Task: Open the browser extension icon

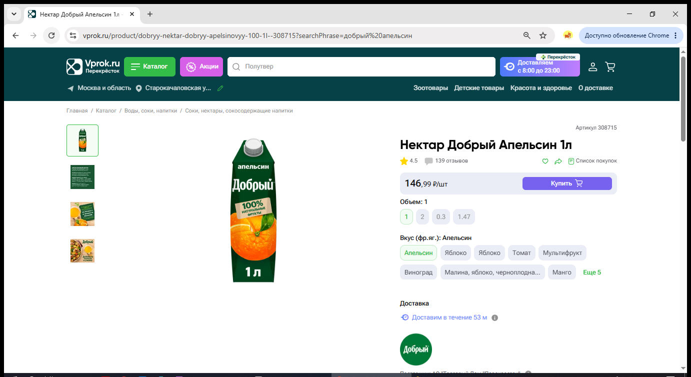Action: point(567,35)
